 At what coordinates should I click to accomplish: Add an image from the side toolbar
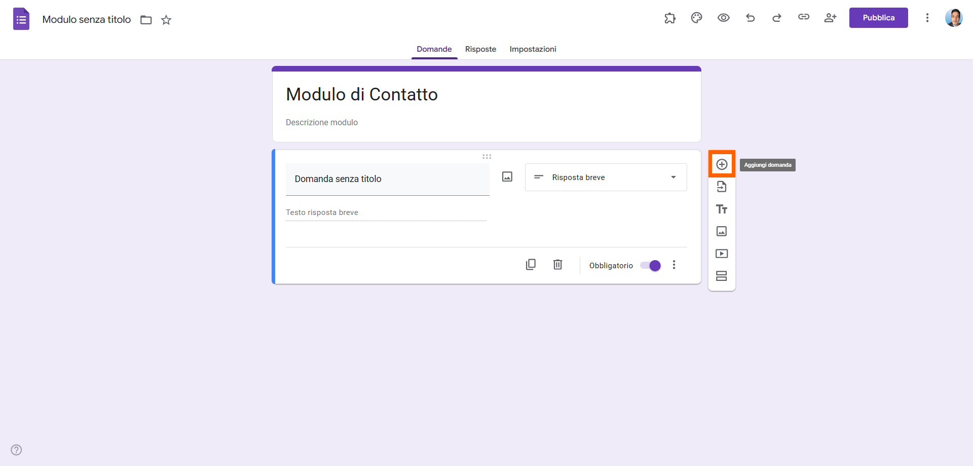tap(722, 231)
